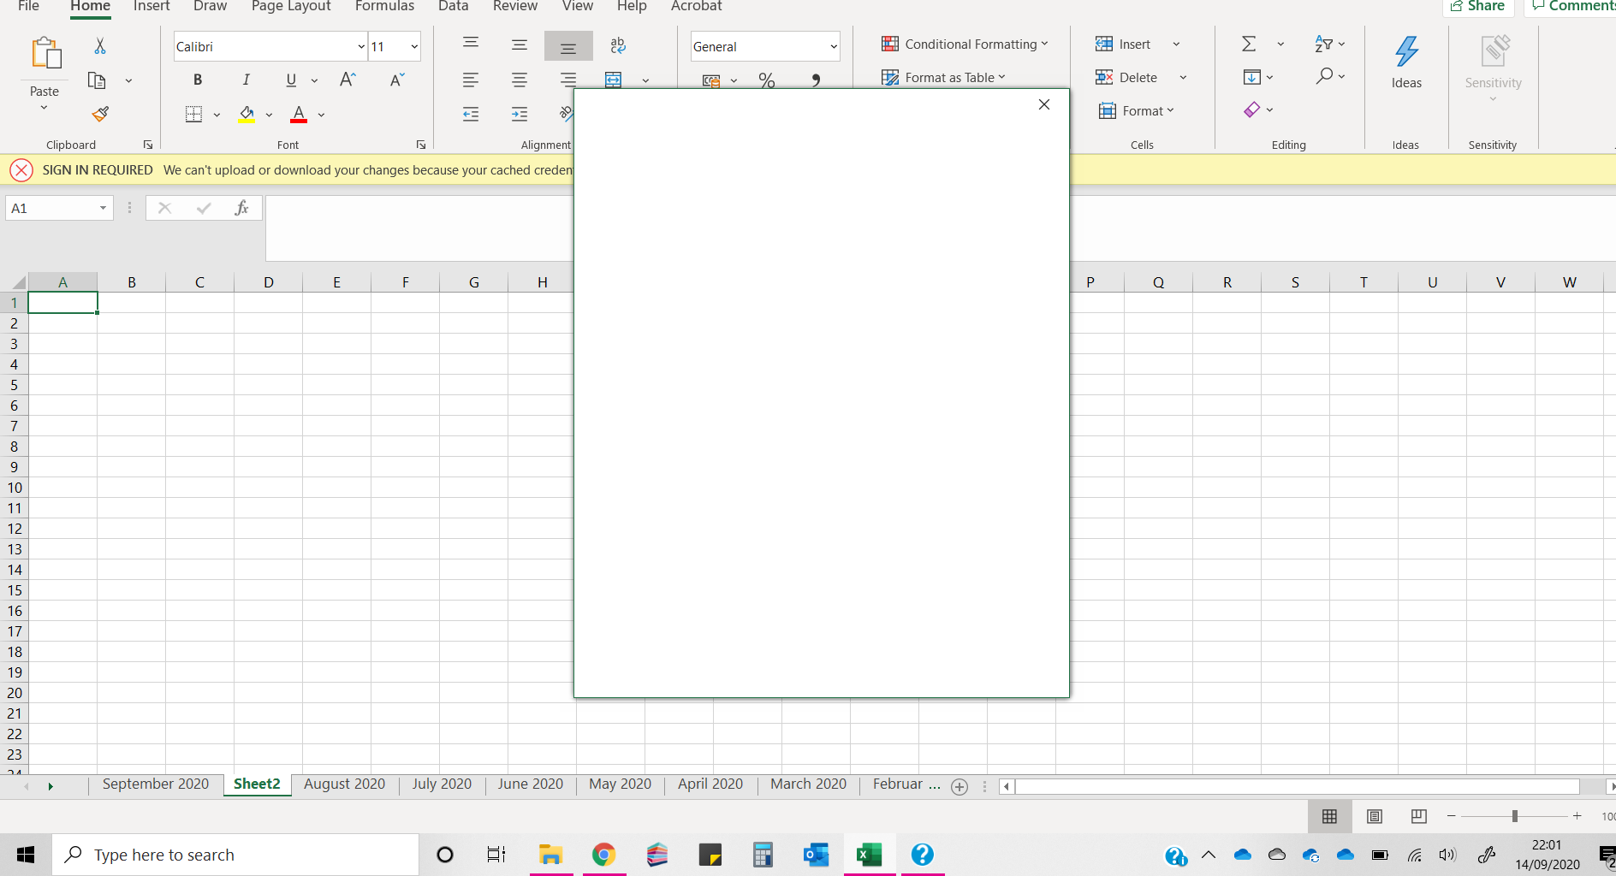Screen dimensions: 1616x876
Task: Toggle Underline formatting
Action: point(291,80)
